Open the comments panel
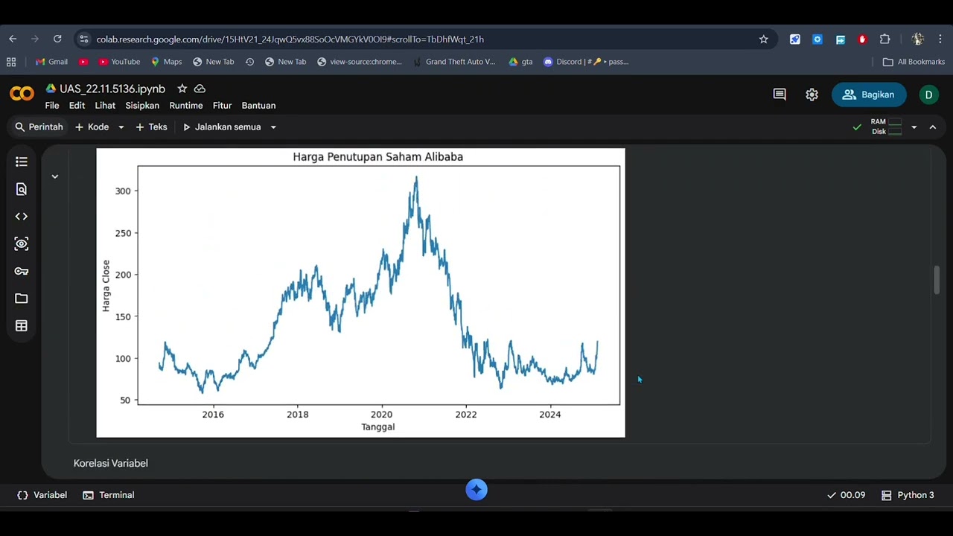The image size is (953, 536). (780, 95)
